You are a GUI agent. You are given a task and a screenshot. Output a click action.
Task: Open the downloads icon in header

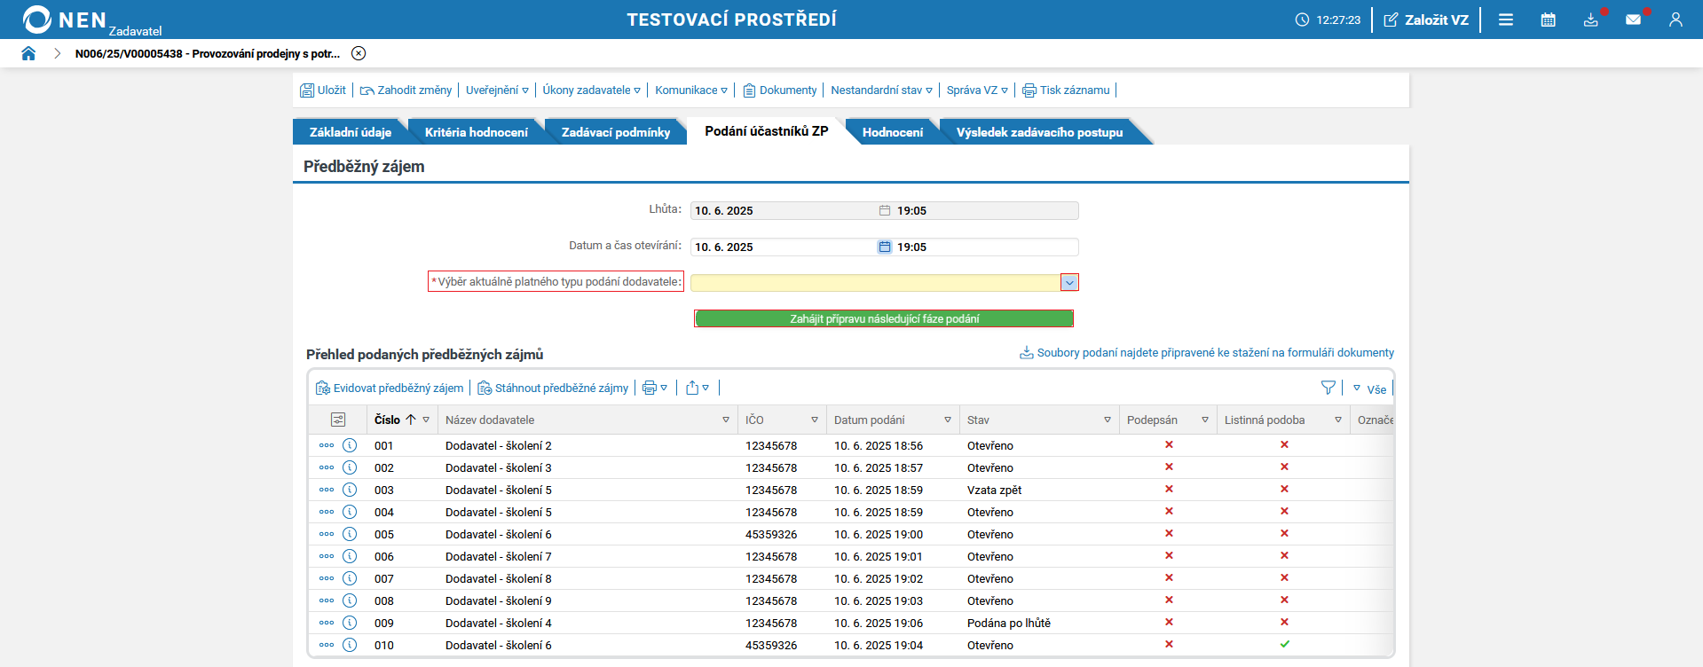tap(1590, 20)
